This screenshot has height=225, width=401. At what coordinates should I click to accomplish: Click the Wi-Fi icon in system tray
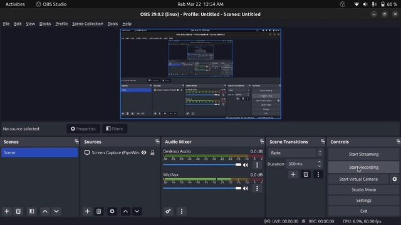pyautogui.click(x=357, y=4)
